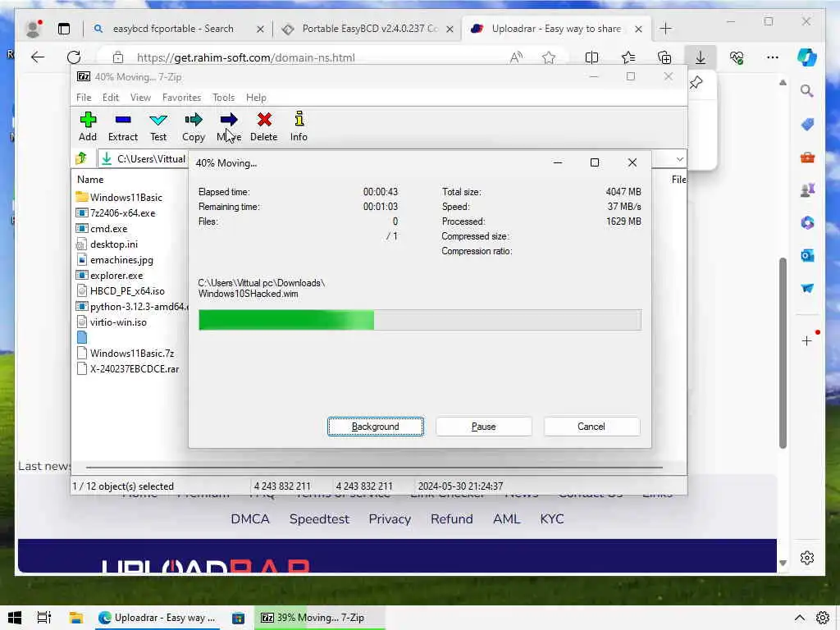Open the Privacy footer link
Viewport: 840px width, 630px height.
(x=390, y=519)
